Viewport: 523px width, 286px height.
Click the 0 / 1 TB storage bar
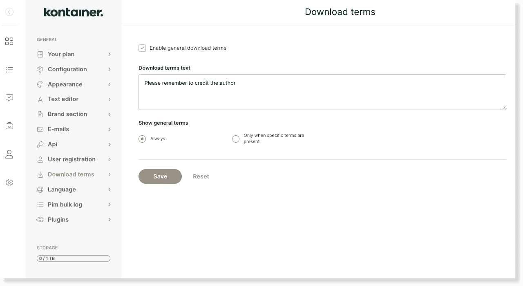(x=73, y=258)
